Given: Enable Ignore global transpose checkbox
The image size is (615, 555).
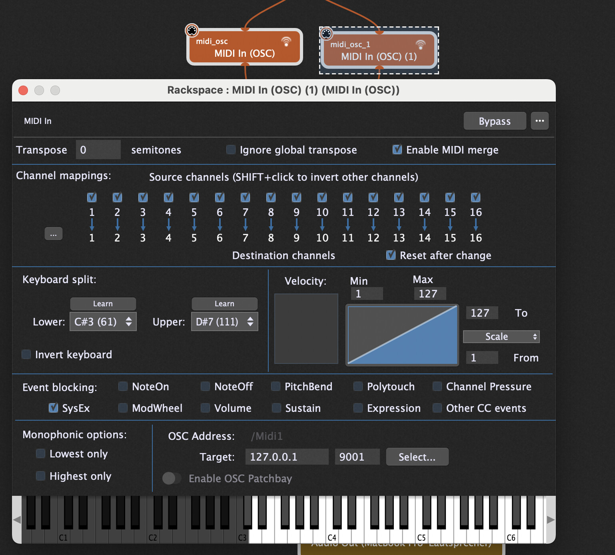Looking at the screenshot, I should [231, 150].
